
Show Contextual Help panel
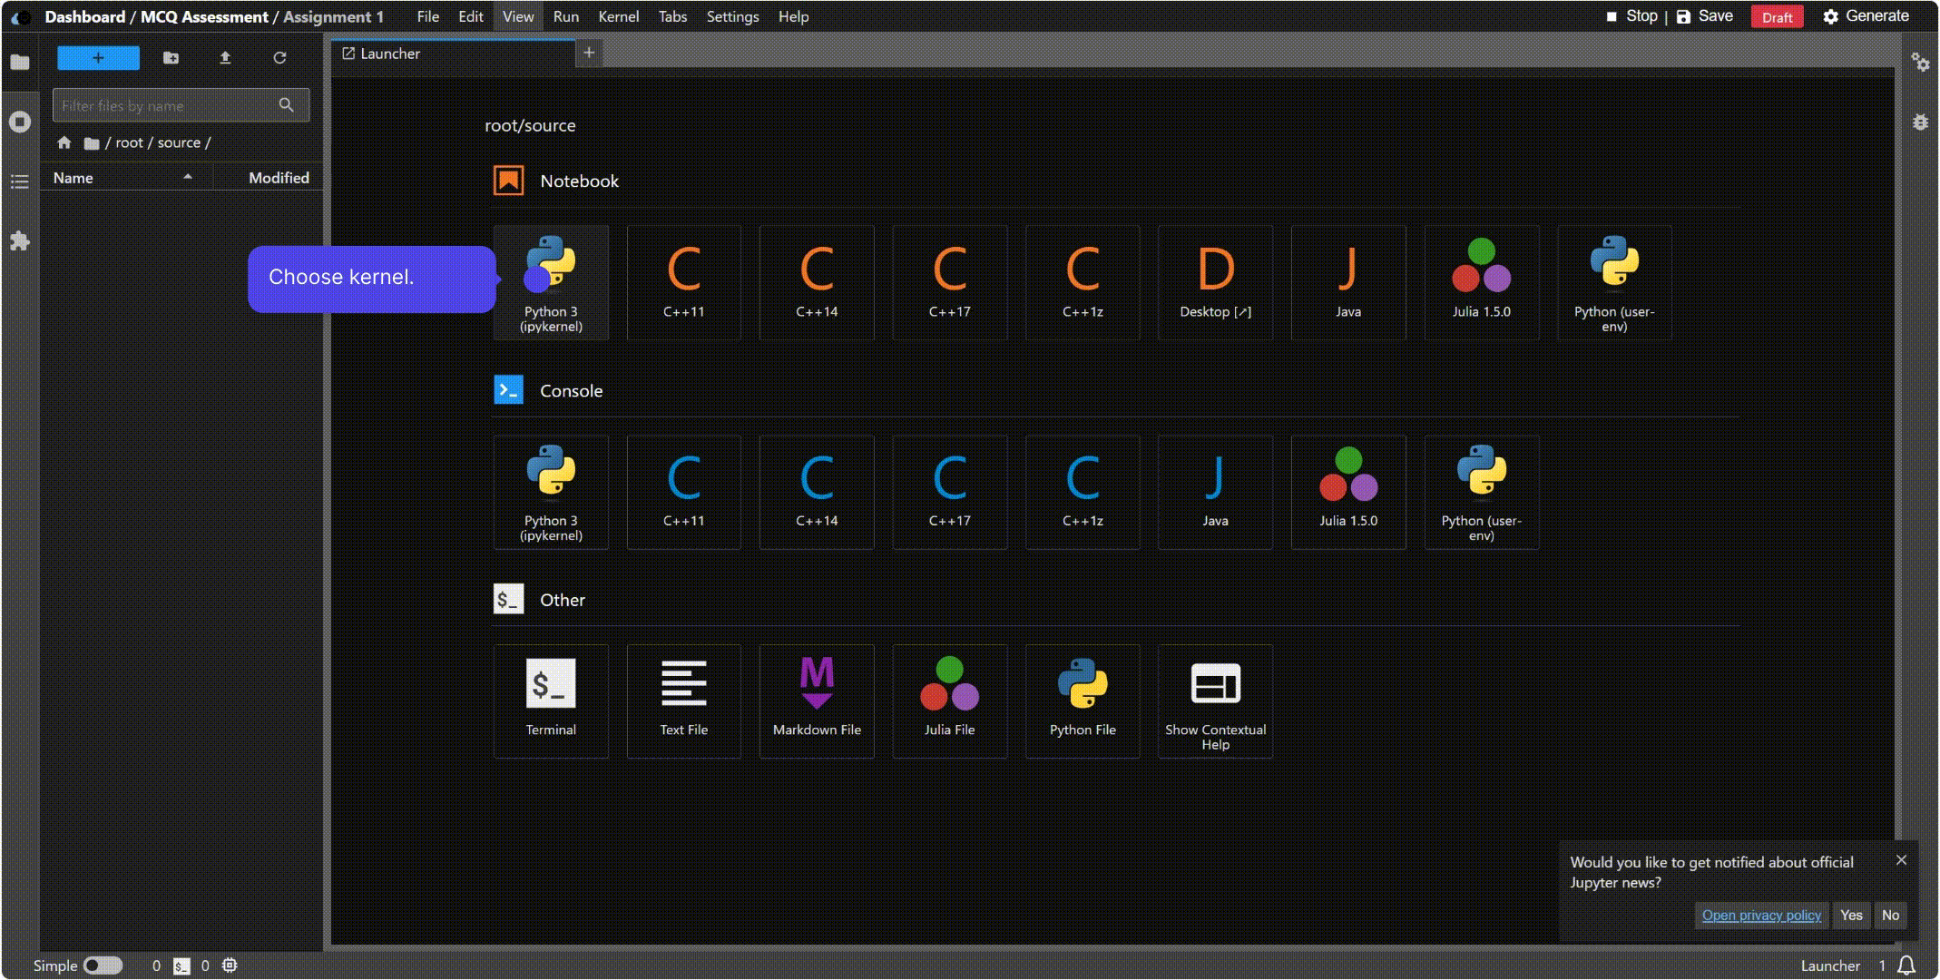click(1215, 701)
